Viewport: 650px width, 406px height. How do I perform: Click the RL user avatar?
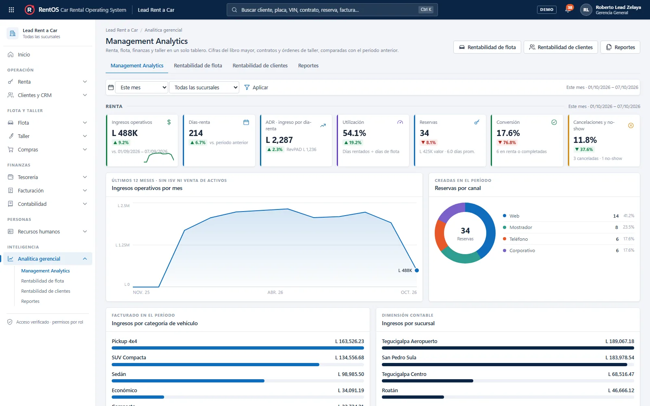[586, 10]
